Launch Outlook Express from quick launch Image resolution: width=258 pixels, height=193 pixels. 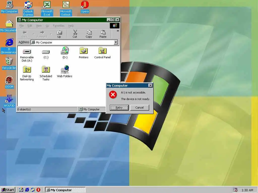click(33, 190)
